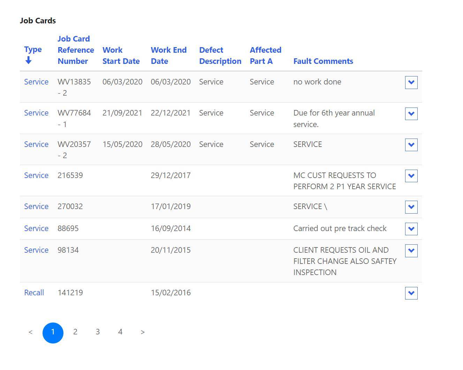Sort table by Work End Date
The width and height of the screenshot is (463, 370).
[169, 55]
